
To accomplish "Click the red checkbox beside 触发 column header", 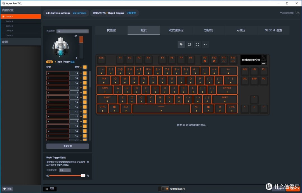I will click(x=85, y=67).
